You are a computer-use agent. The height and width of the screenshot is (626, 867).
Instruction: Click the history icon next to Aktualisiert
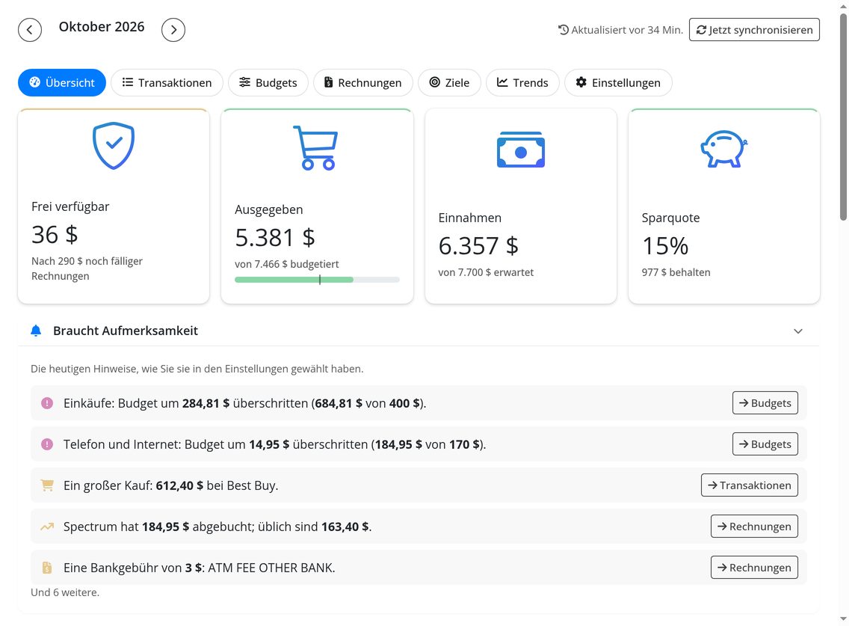(564, 30)
